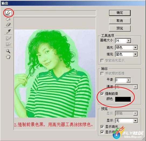Select the Fill bucket tool
The image size is (146, 141).
tap(8, 19)
